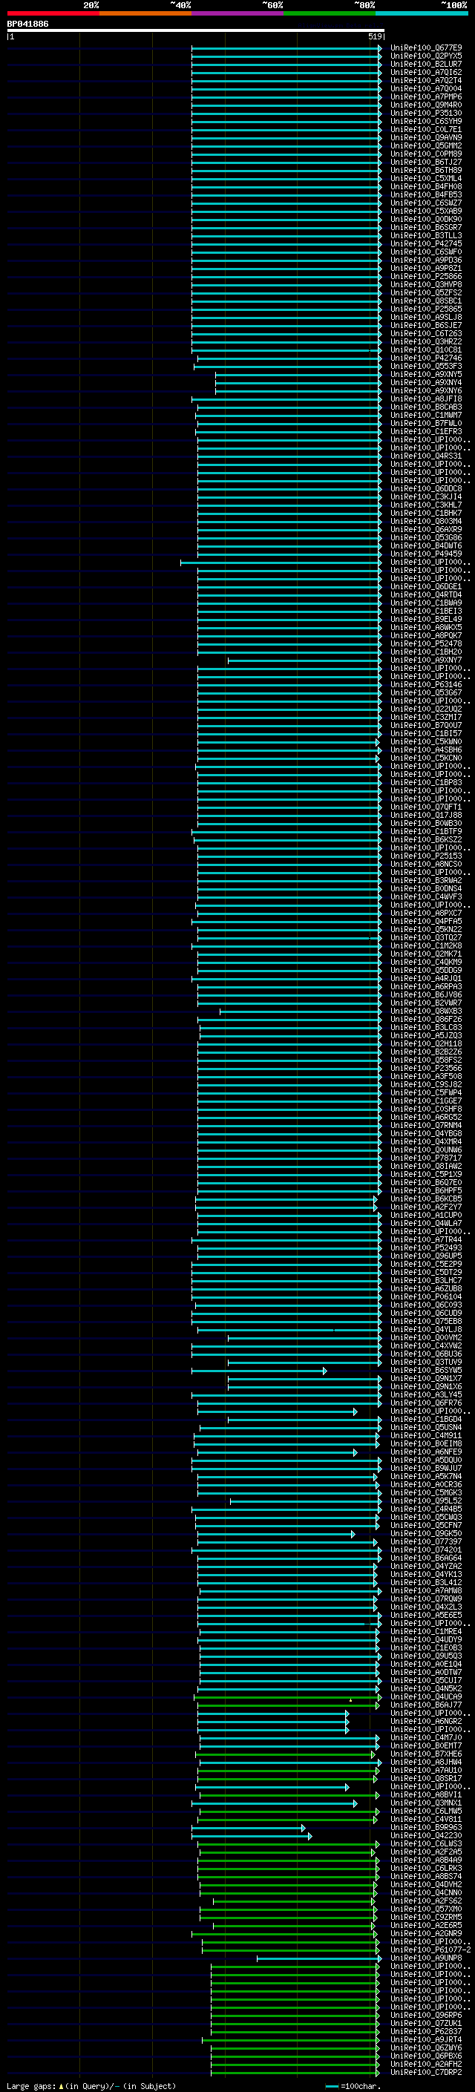This screenshot has width=475, height=2092.
Task: Select hit label UniRef100_Q75EB8
Action: (426, 1321)
